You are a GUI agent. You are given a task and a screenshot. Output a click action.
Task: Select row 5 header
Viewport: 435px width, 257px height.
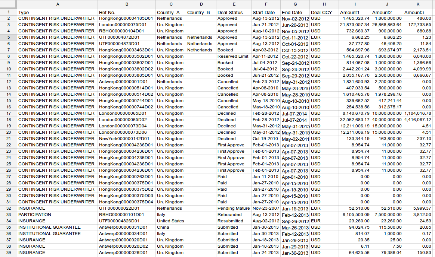[8, 37]
